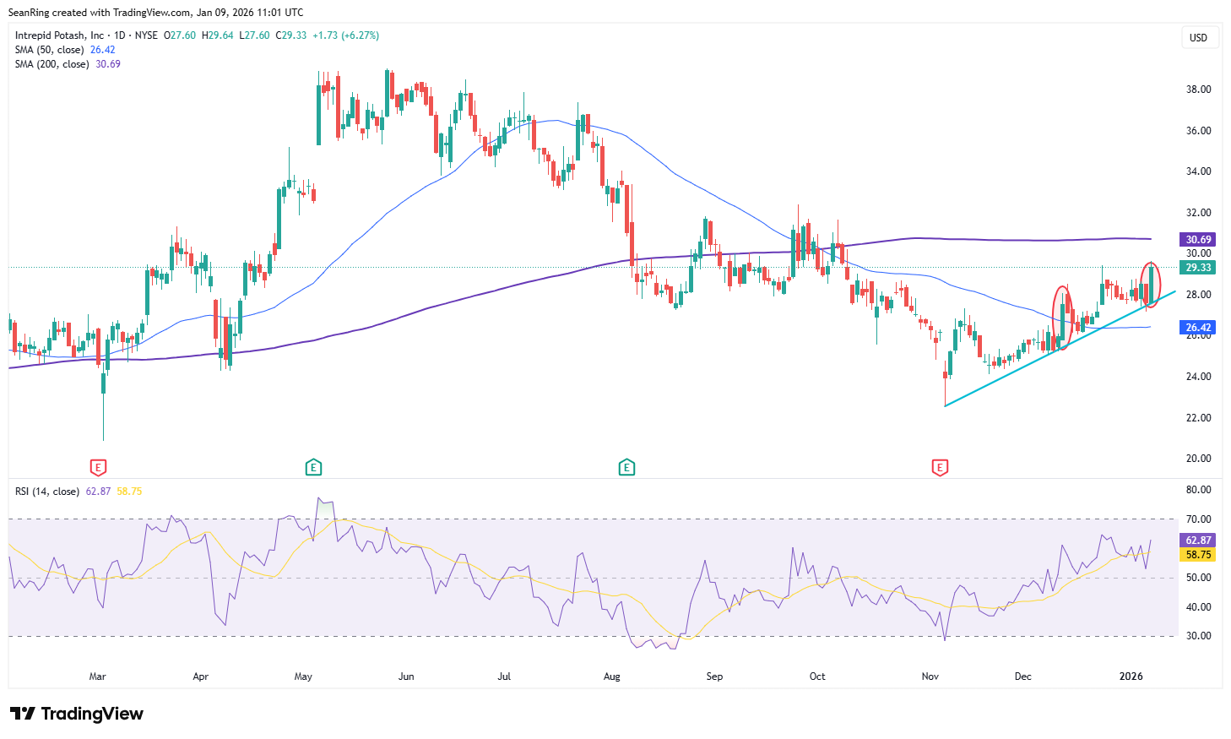Click the purple 62.87 RSI axis label
Viewport: 1231px width, 739px height.
[x=1199, y=541]
